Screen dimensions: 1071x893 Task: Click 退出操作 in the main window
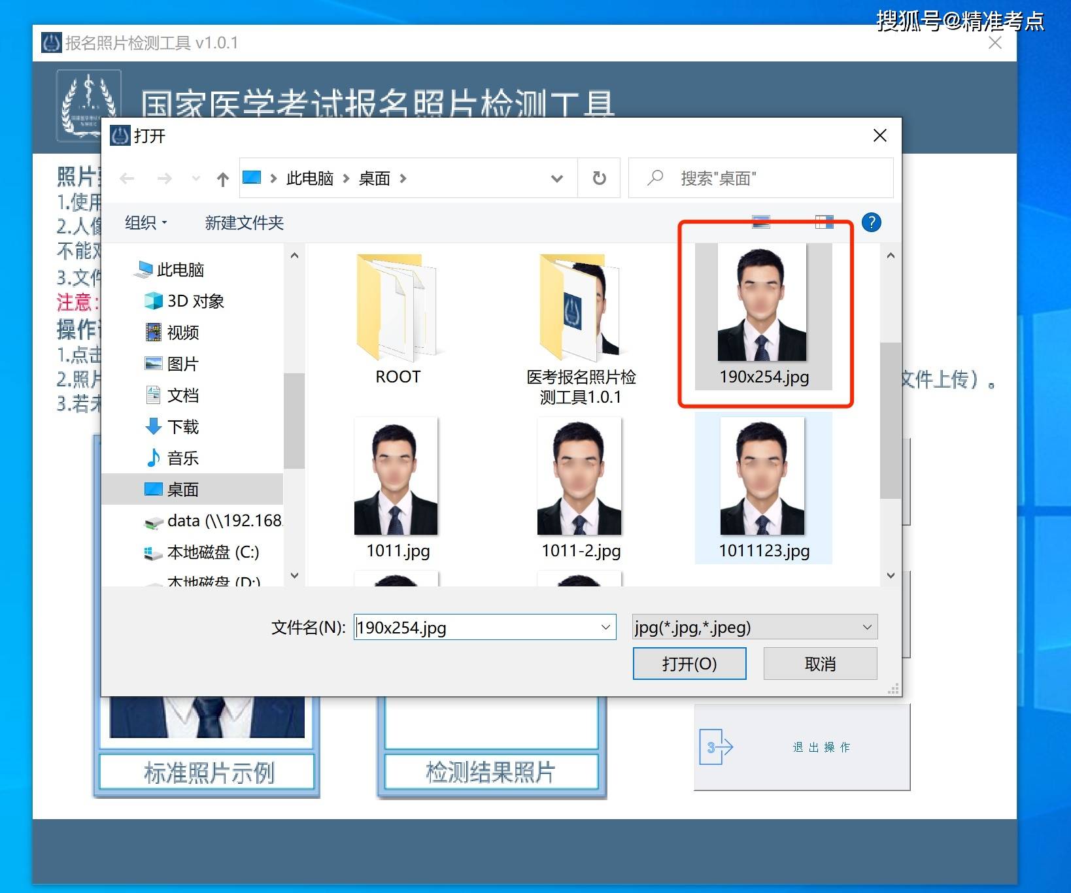pos(802,747)
